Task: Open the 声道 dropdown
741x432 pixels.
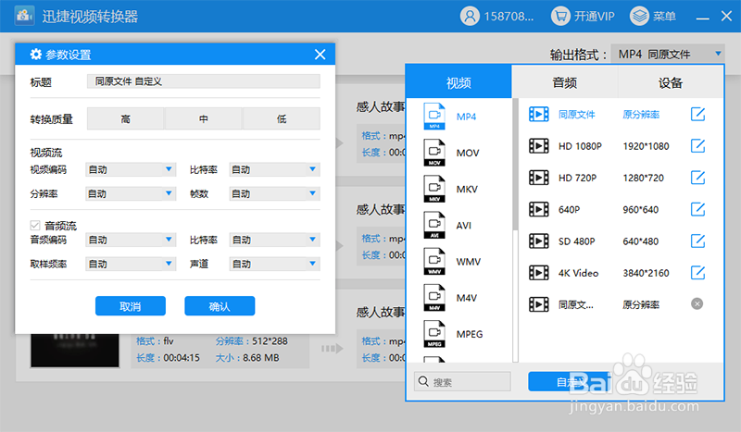Action: 274,264
